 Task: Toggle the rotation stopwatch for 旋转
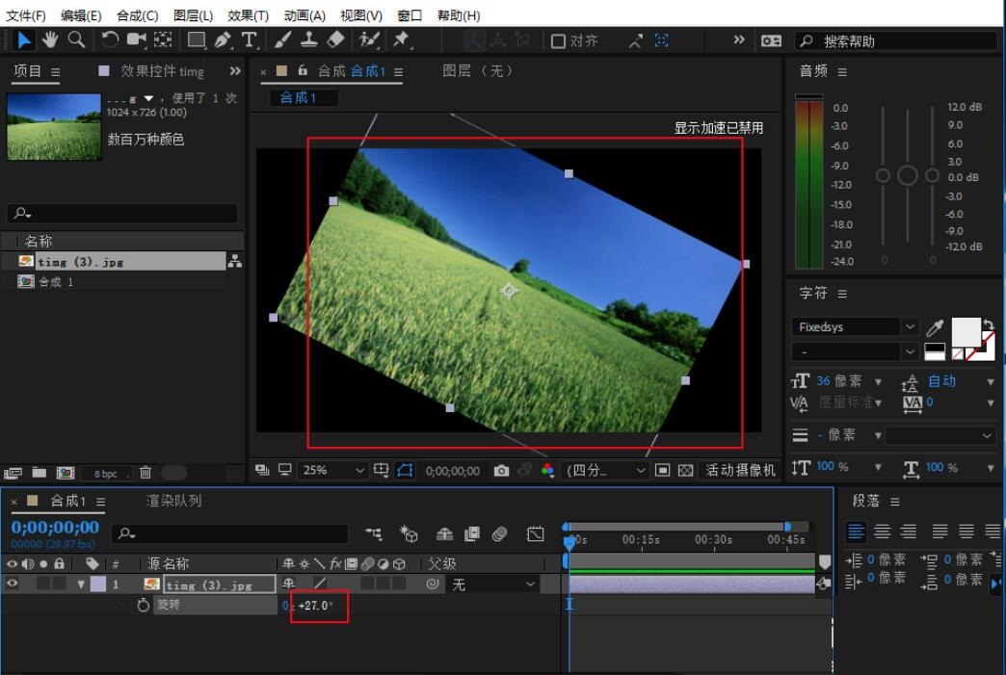(144, 605)
